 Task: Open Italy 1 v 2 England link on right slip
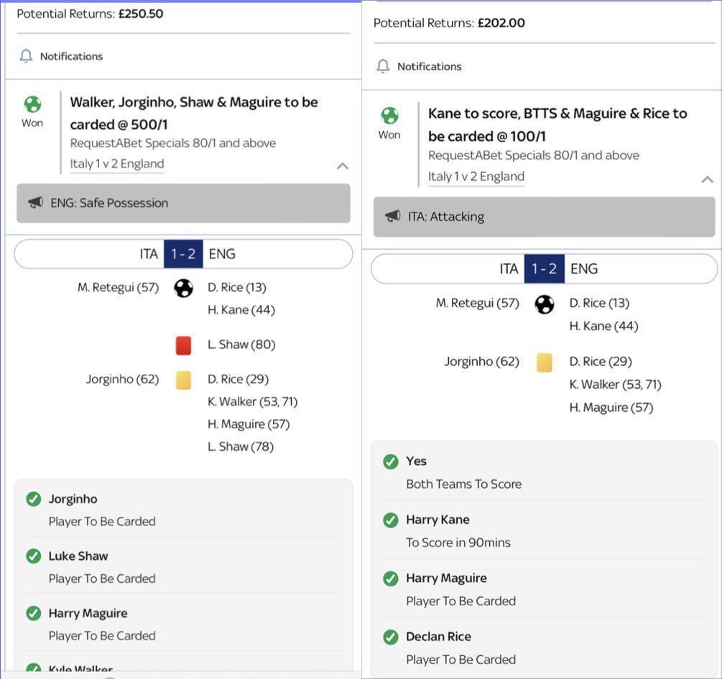coord(476,177)
